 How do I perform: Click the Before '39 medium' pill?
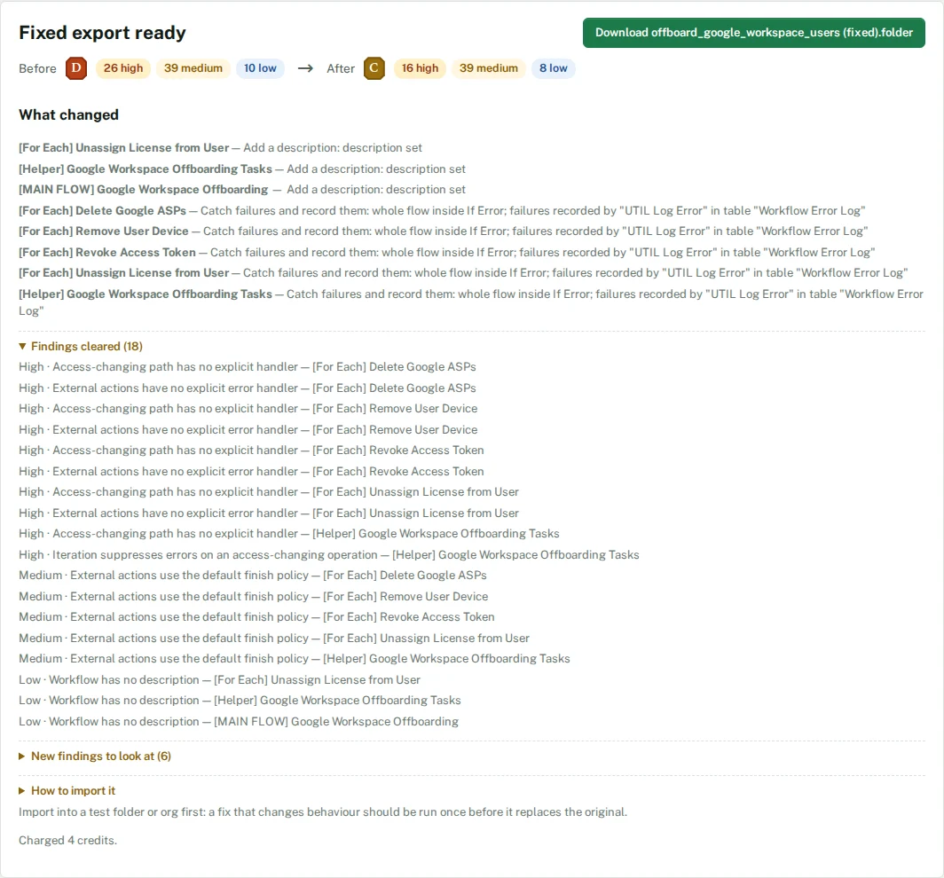(193, 68)
